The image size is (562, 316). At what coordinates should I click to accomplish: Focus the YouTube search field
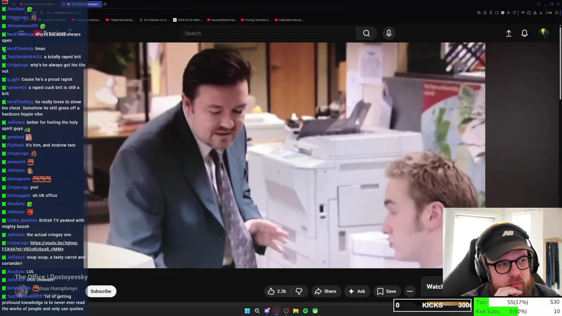pyautogui.click(x=268, y=33)
